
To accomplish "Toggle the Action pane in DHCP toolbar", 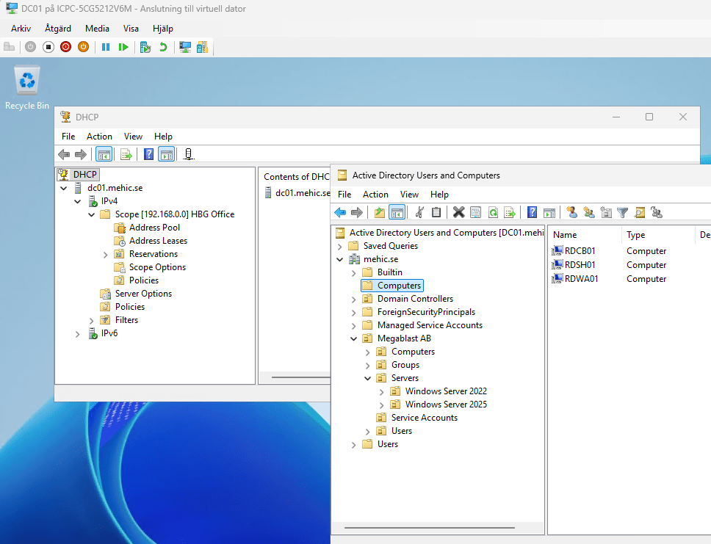I will pyautogui.click(x=167, y=155).
